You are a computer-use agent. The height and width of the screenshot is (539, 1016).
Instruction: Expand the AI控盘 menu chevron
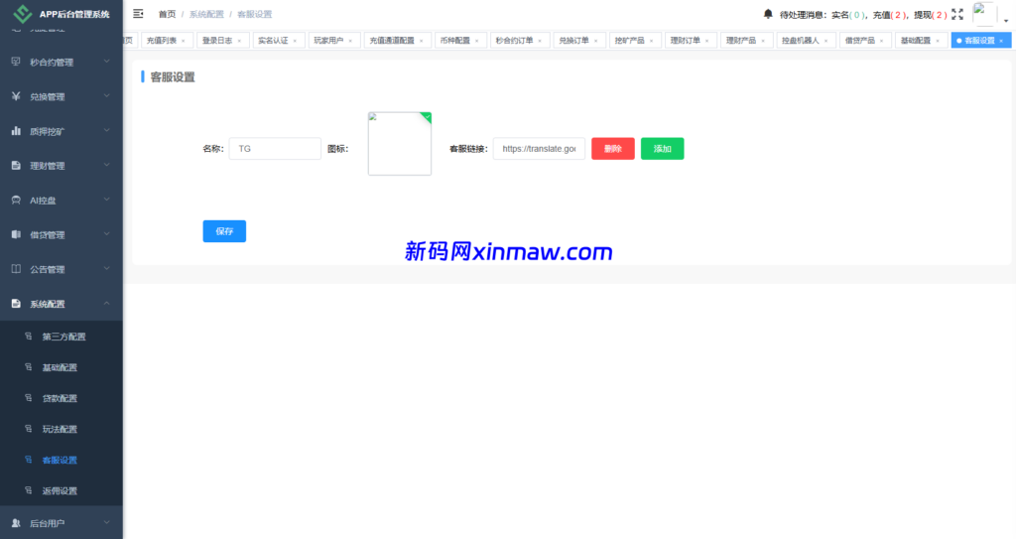pos(107,200)
